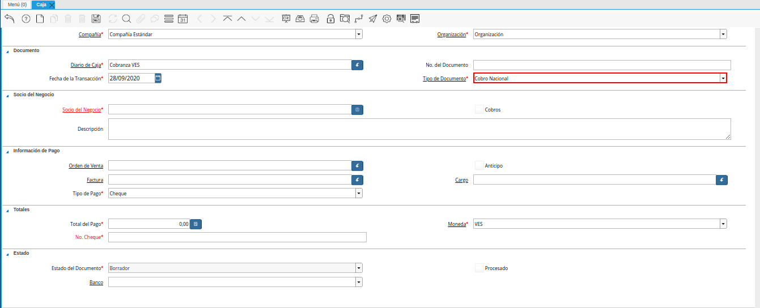760x308 pixels.
Task: Expand the Tipo de Pago dropdown
Action: 358,193
